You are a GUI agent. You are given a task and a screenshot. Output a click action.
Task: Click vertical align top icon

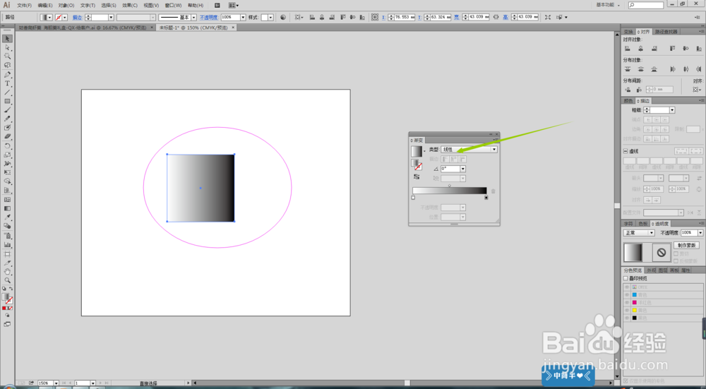pyautogui.click(x=672, y=48)
